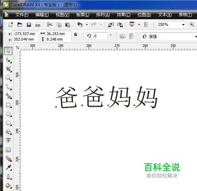Open the 表格(T) menu
This screenshot has width=197, height=191.
[x=185, y=15]
